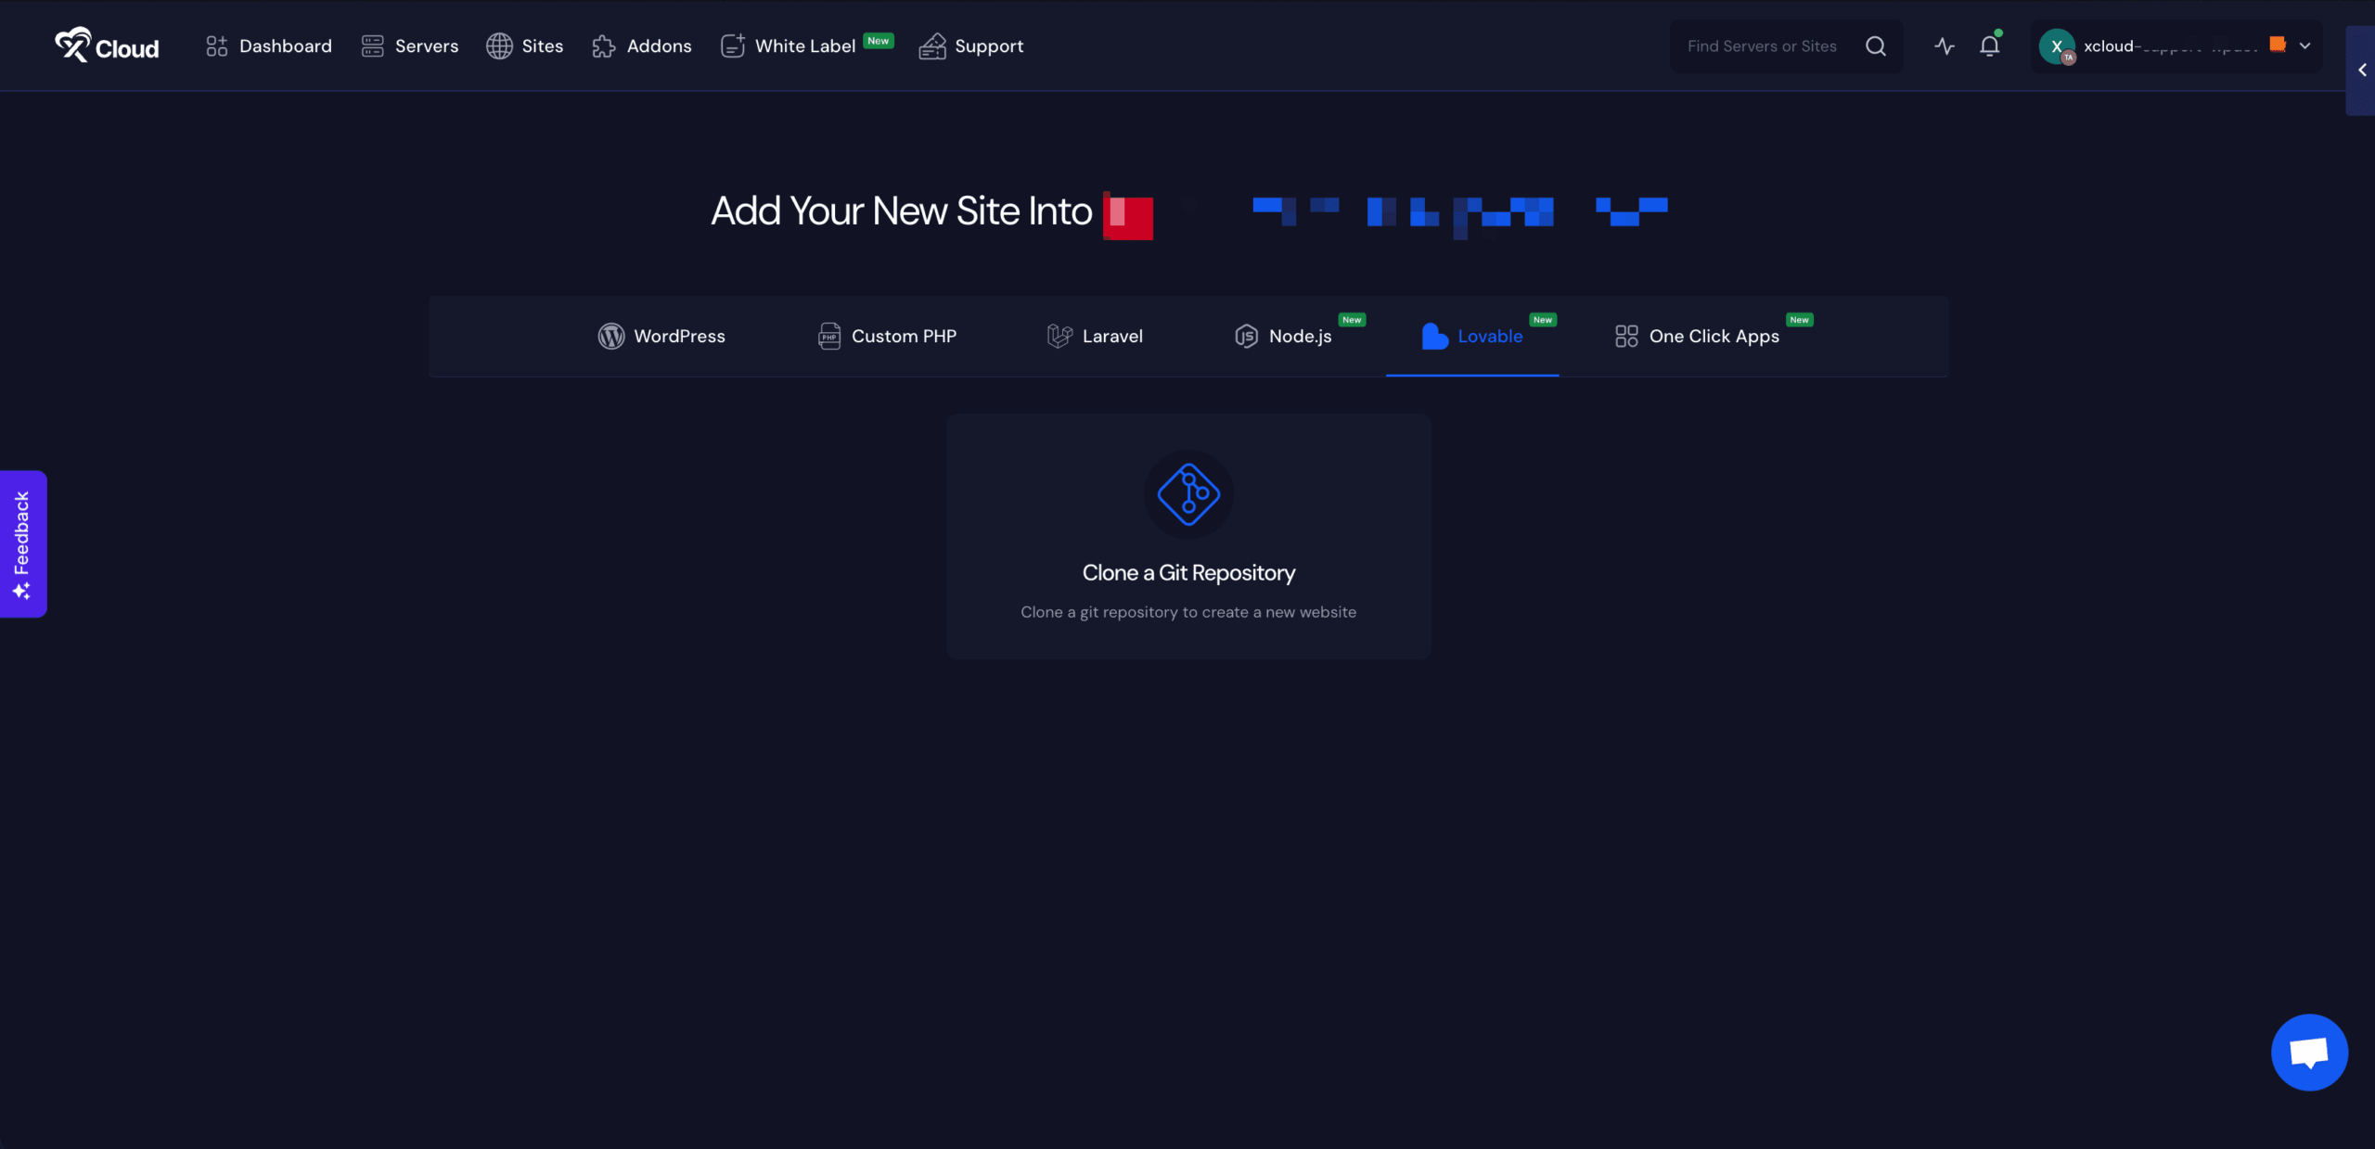Open the notifications bell

pyautogui.click(x=1989, y=45)
